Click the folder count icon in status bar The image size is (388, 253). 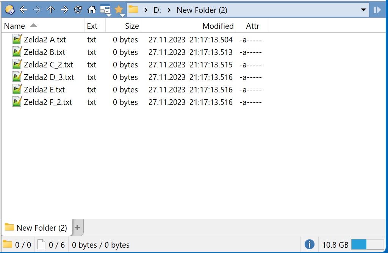click(8, 244)
